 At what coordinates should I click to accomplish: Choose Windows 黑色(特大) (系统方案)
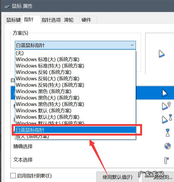(75, 104)
